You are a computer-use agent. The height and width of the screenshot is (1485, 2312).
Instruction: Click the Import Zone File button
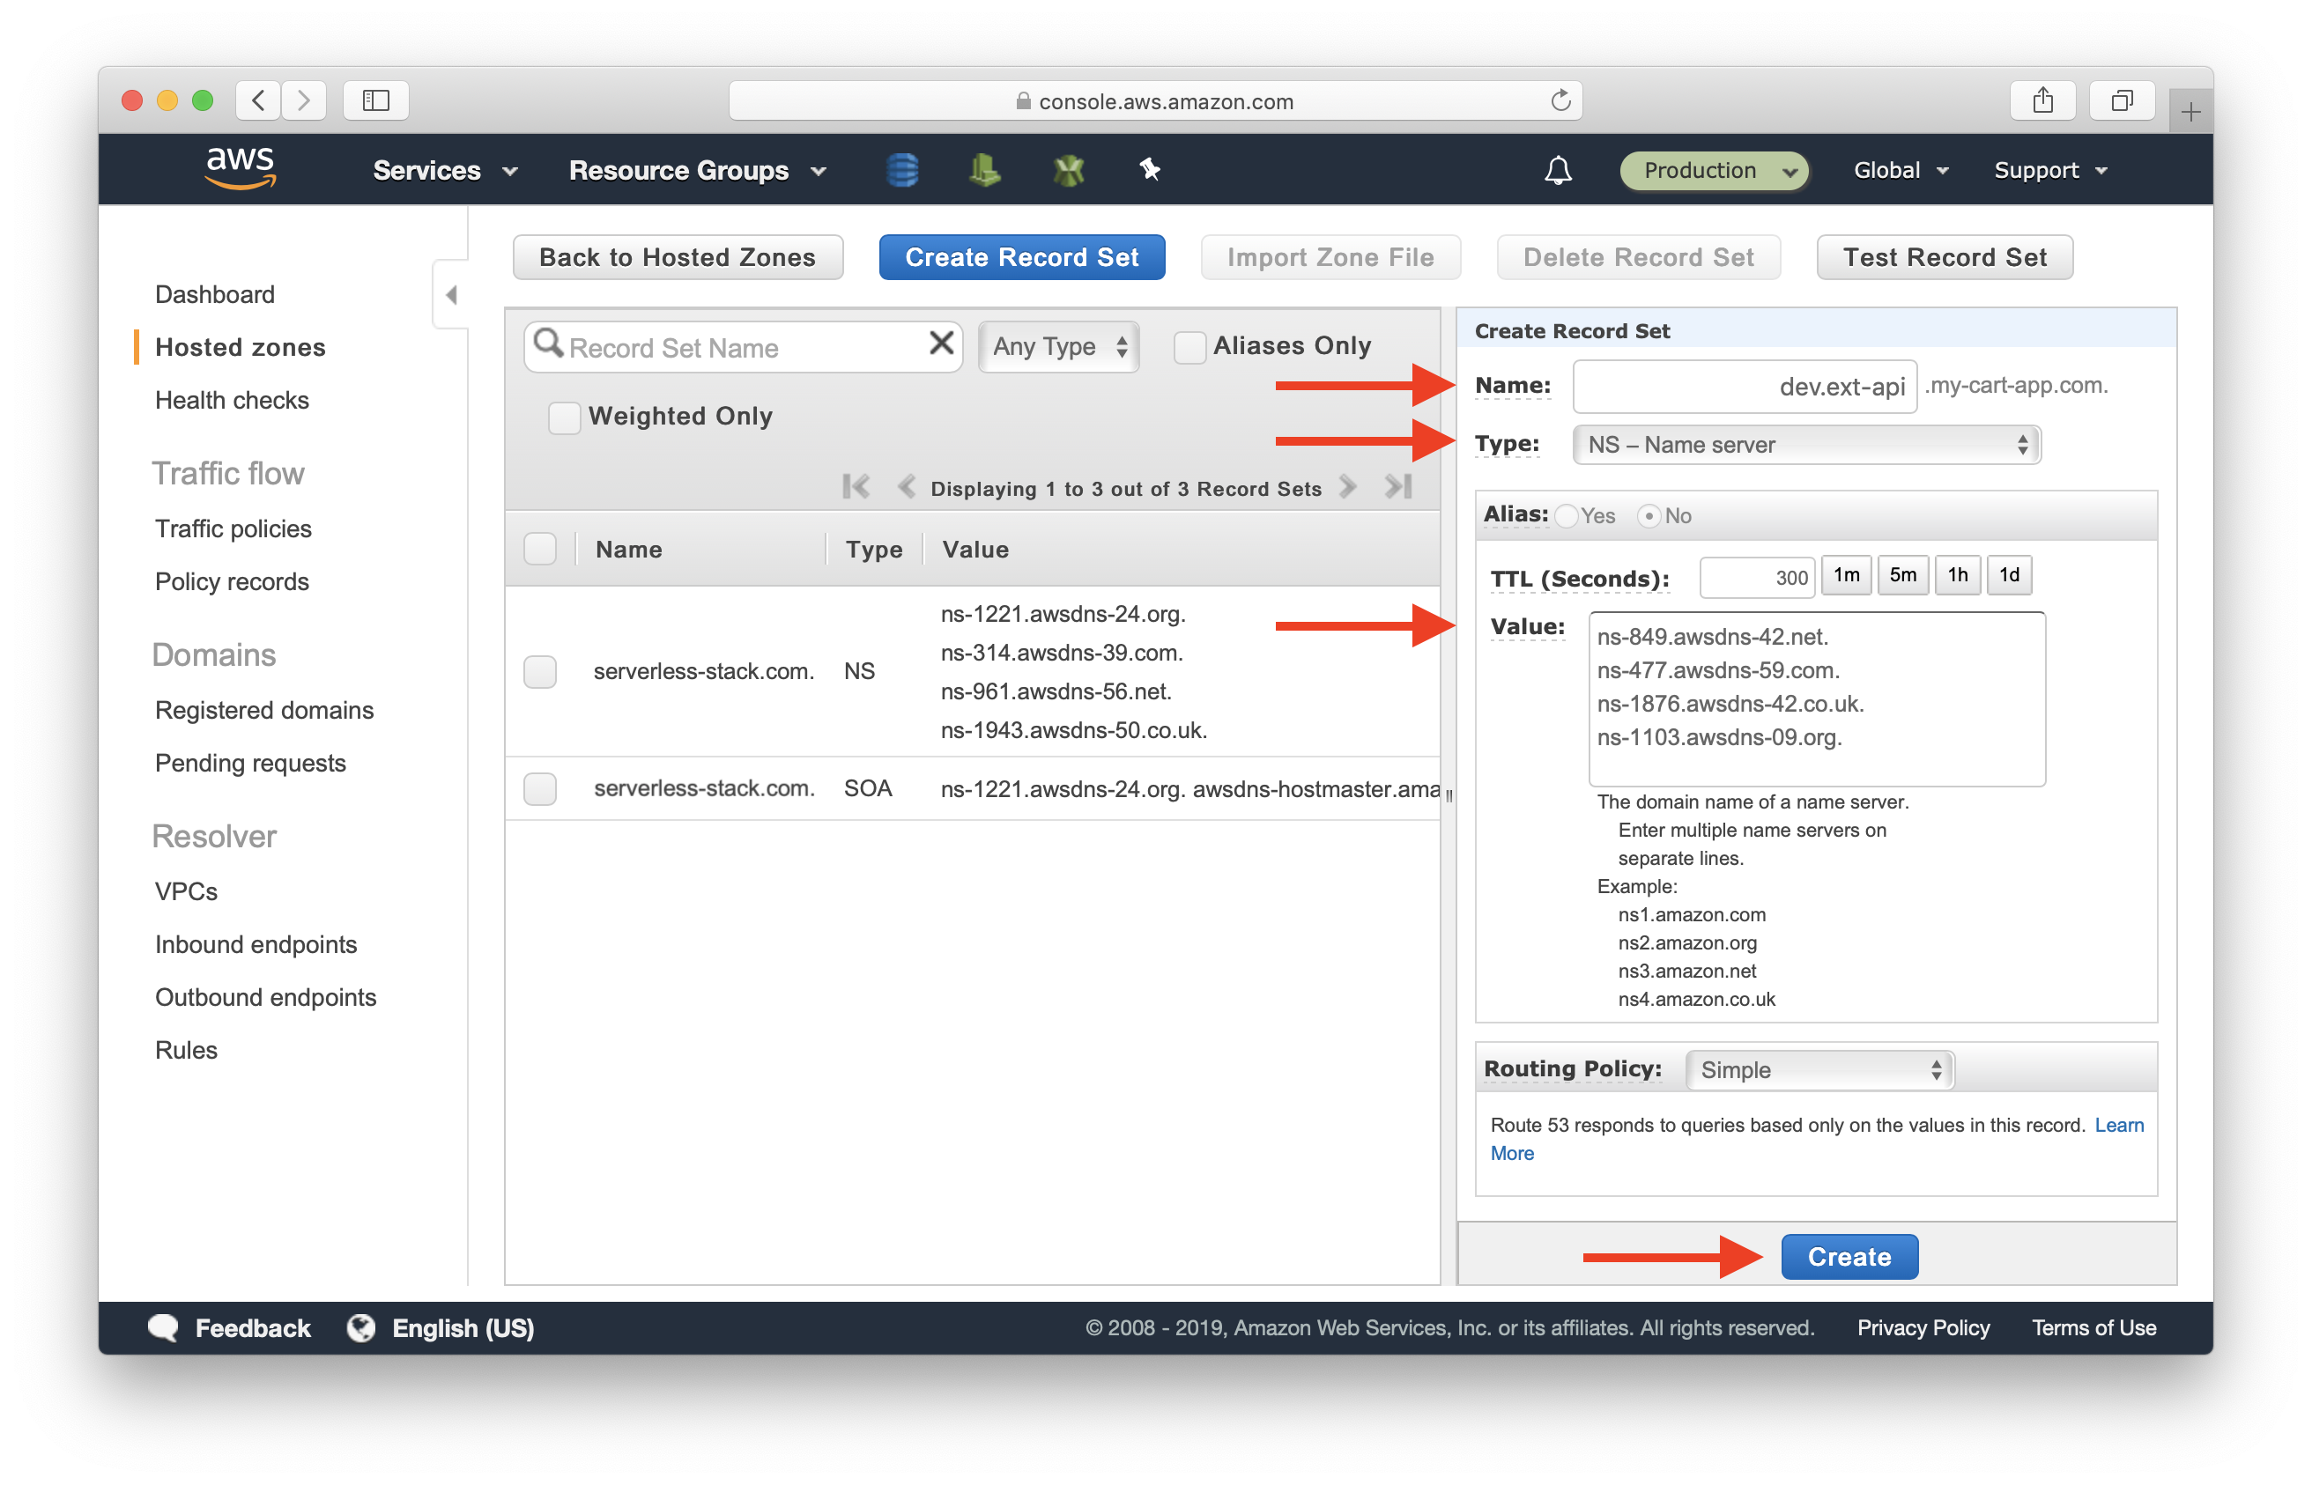[x=1331, y=256]
